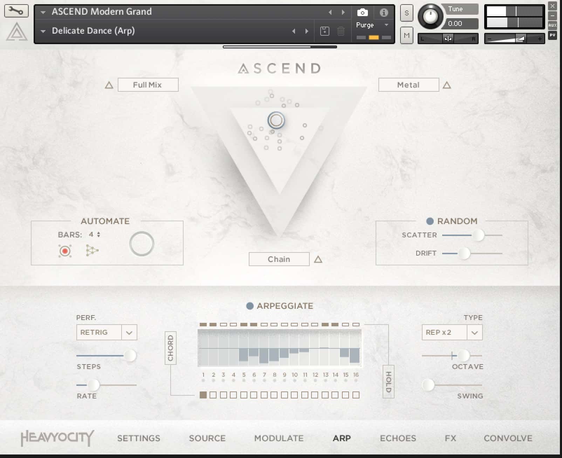This screenshot has width=562, height=458.
Task: Click the pan slider between L and R
Action: click(448, 39)
